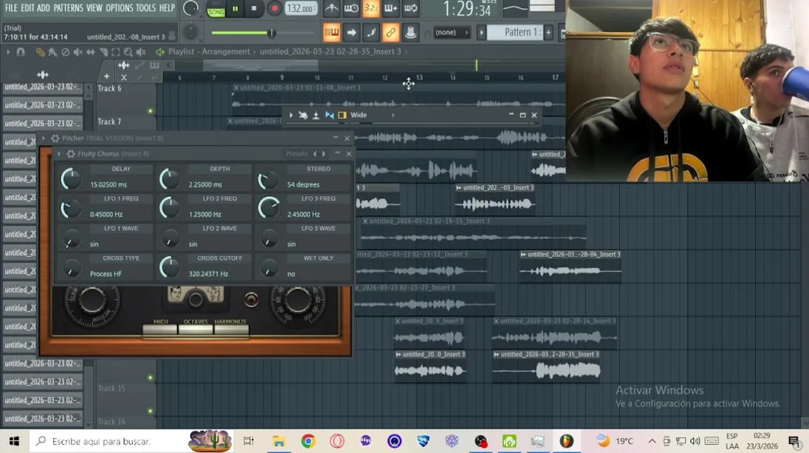Select the playlist delete tool
Screen dimensions: 809x453
(66, 52)
